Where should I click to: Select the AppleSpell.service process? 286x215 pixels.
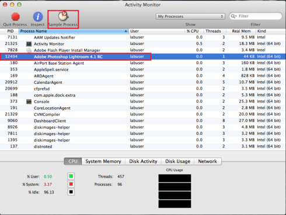(143, 69)
